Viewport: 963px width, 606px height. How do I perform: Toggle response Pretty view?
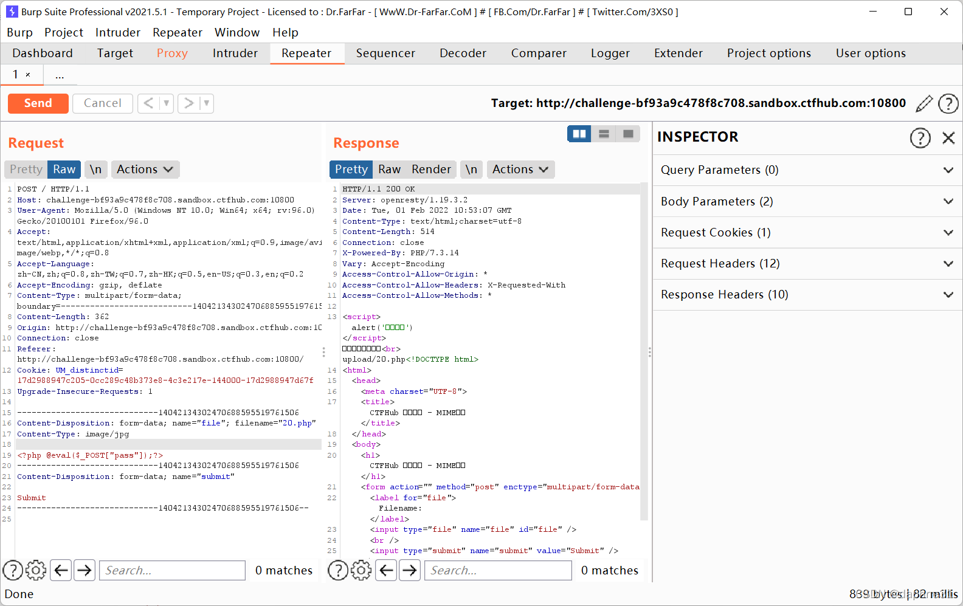pos(351,170)
